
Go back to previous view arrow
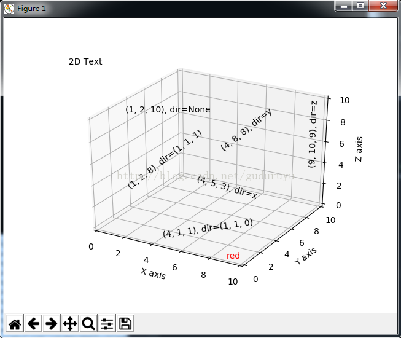tap(33, 324)
